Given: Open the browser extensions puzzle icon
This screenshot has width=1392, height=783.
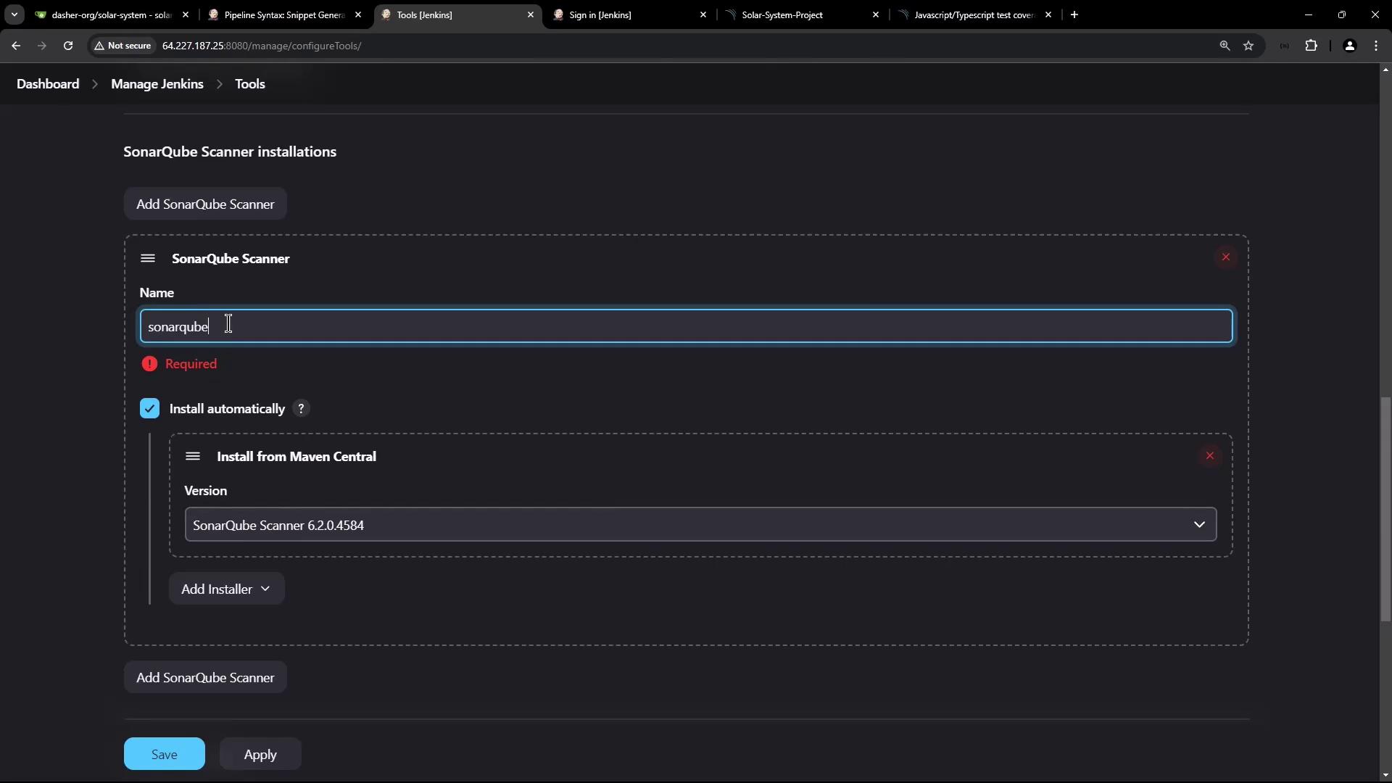Looking at the screenshot, I should point(1311,46).
